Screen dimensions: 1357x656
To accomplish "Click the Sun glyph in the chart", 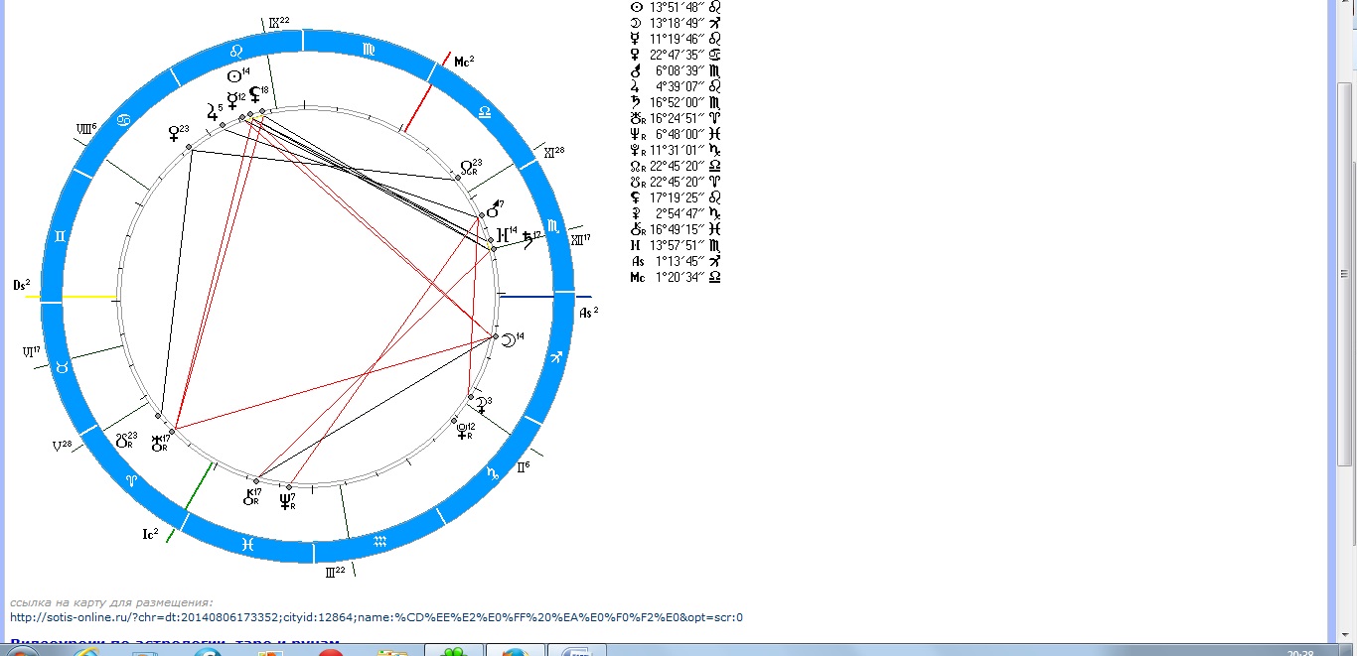I will pyautogui.click(x=233, y=76).
